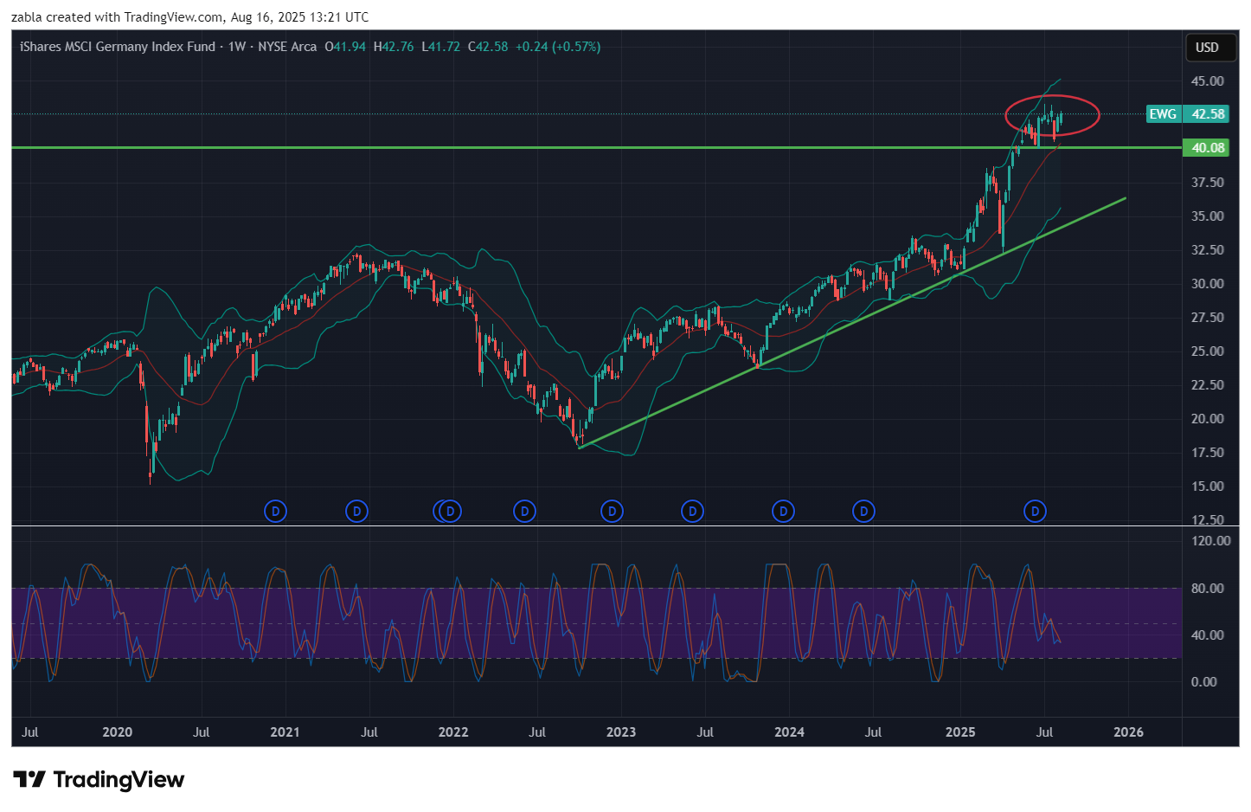Select the green 40.08 price level label

coord(1208,148)
